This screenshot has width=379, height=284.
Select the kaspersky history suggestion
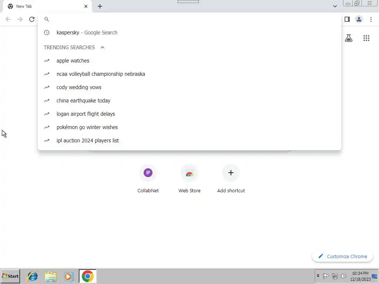click(x=189, y=33)
